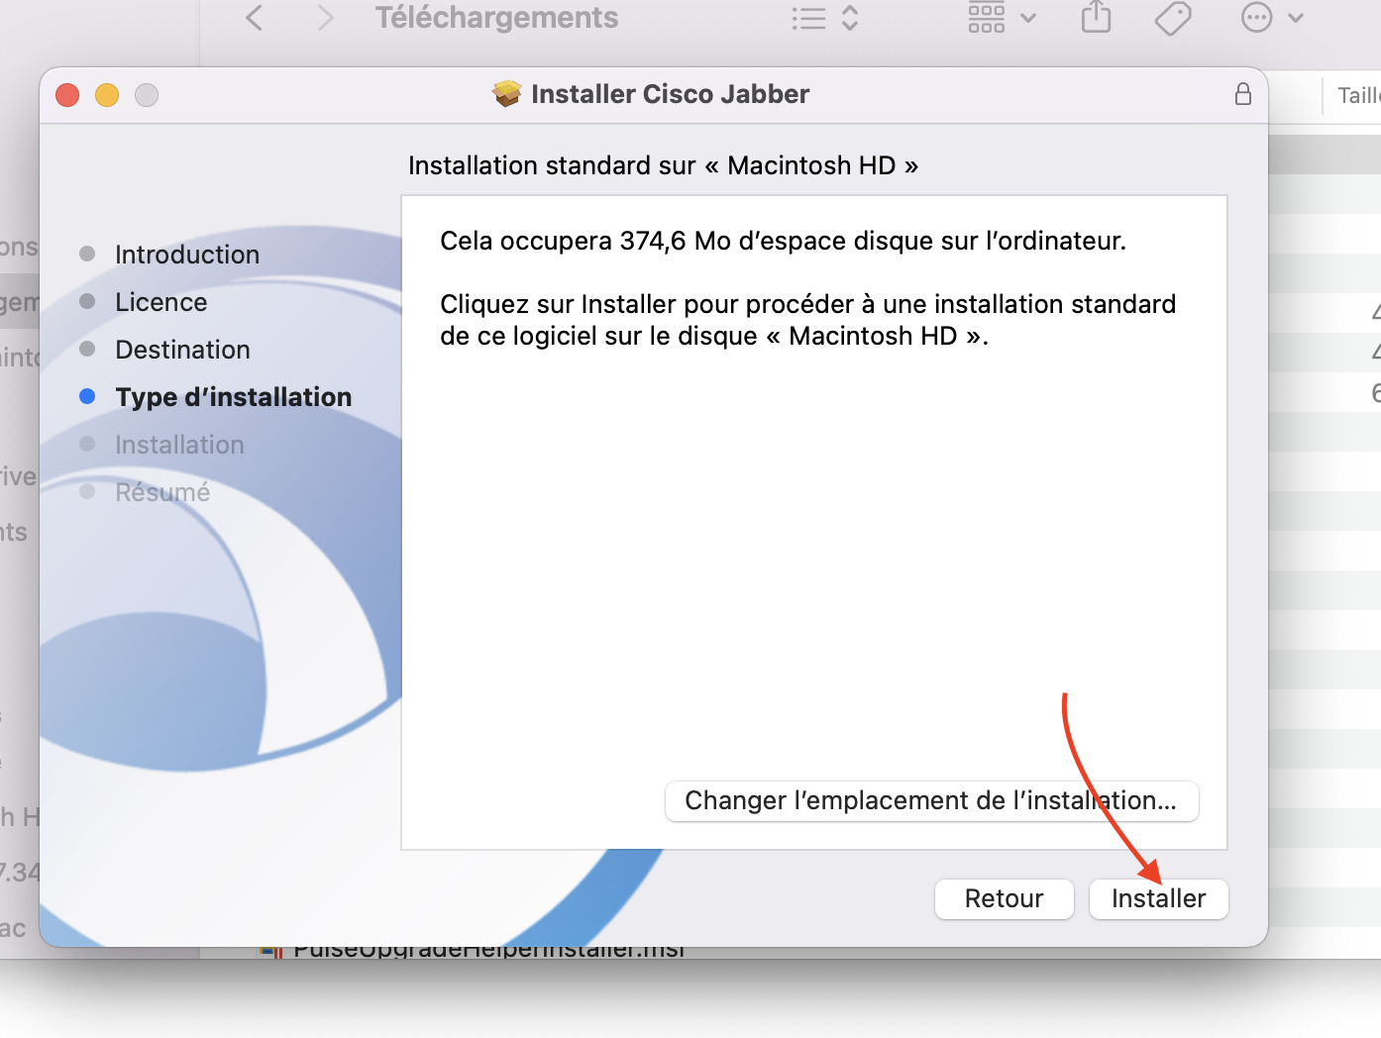Click the Finder back arrow

pos(255,18)
